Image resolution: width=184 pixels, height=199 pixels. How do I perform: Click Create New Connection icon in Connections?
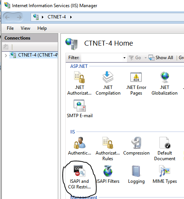coord(6,47)
